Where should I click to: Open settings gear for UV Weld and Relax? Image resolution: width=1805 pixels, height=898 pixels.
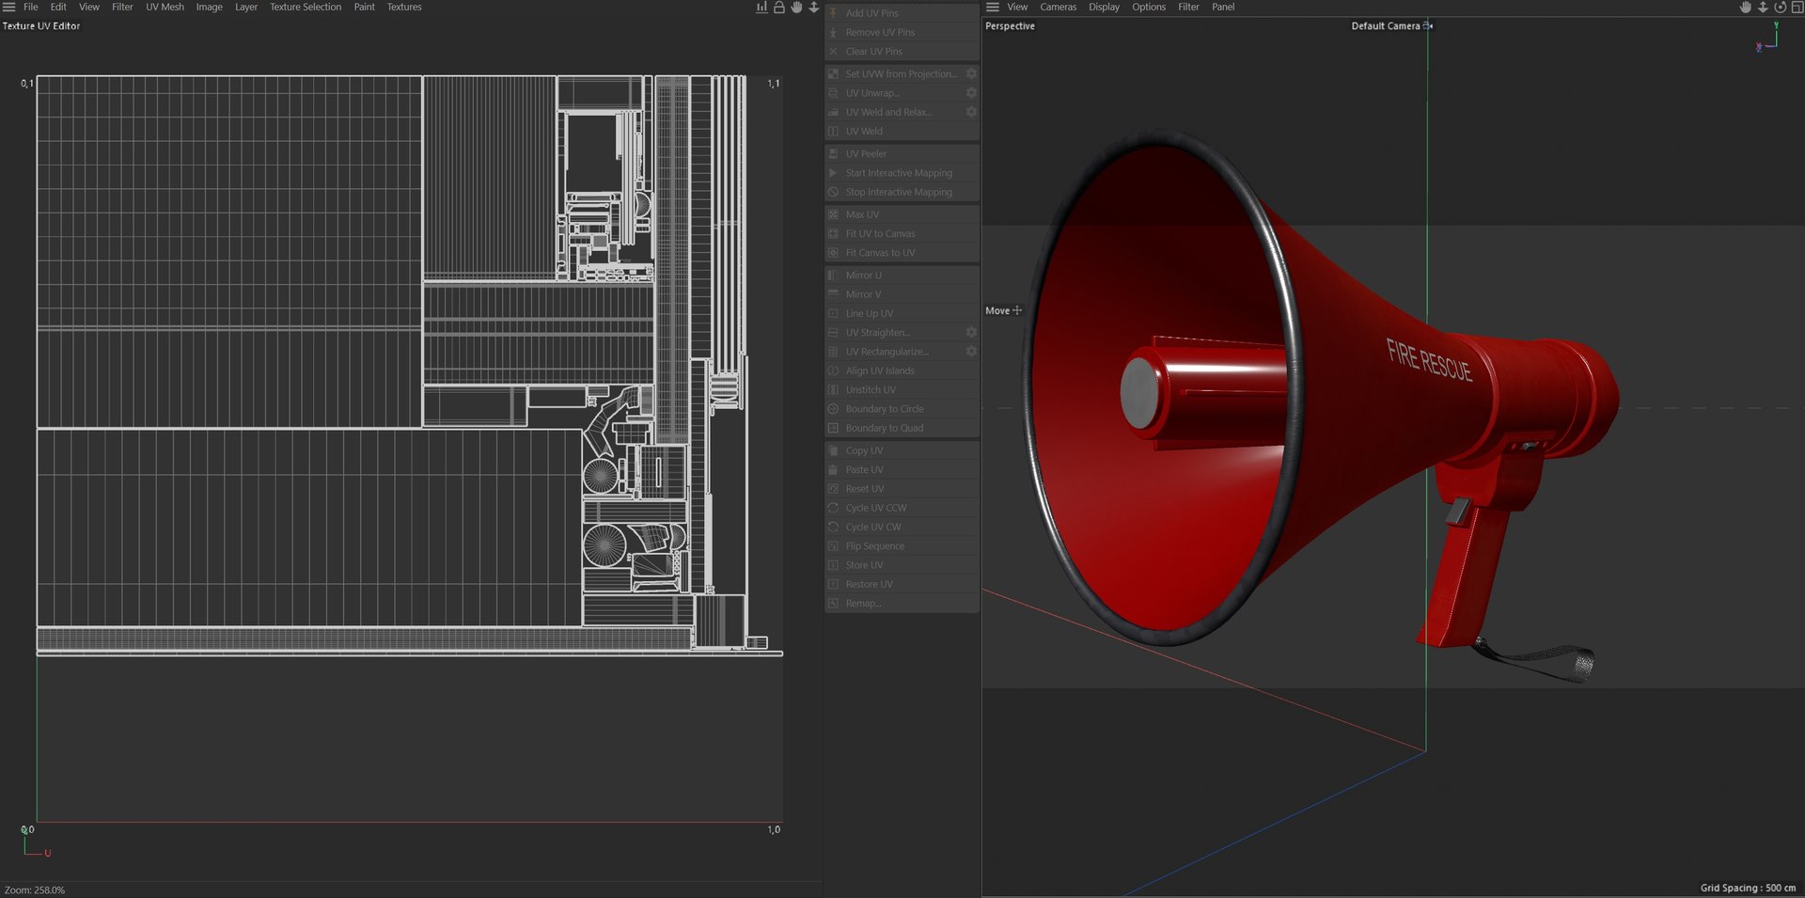(971, 112)
